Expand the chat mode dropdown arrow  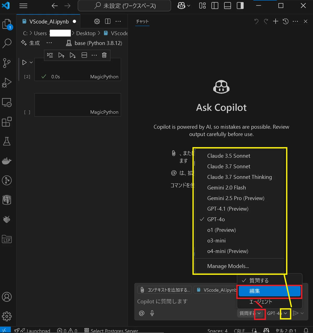[x=259, y=313]
